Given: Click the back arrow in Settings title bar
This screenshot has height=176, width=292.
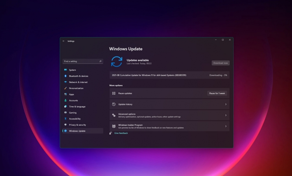Looking at the screenshot, I should point(63,41).
